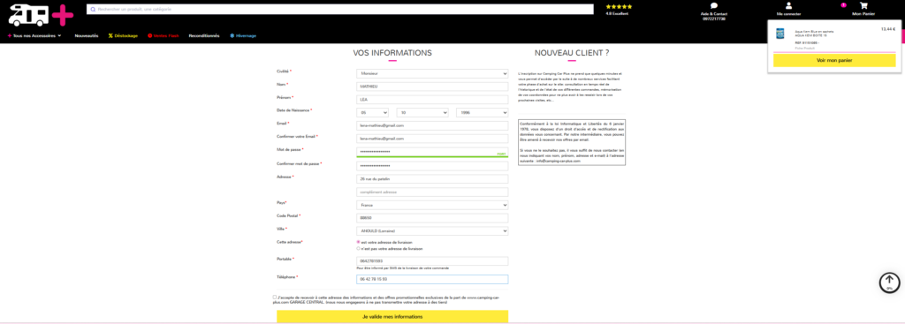Open the Reconditionnés menu item

204,35
